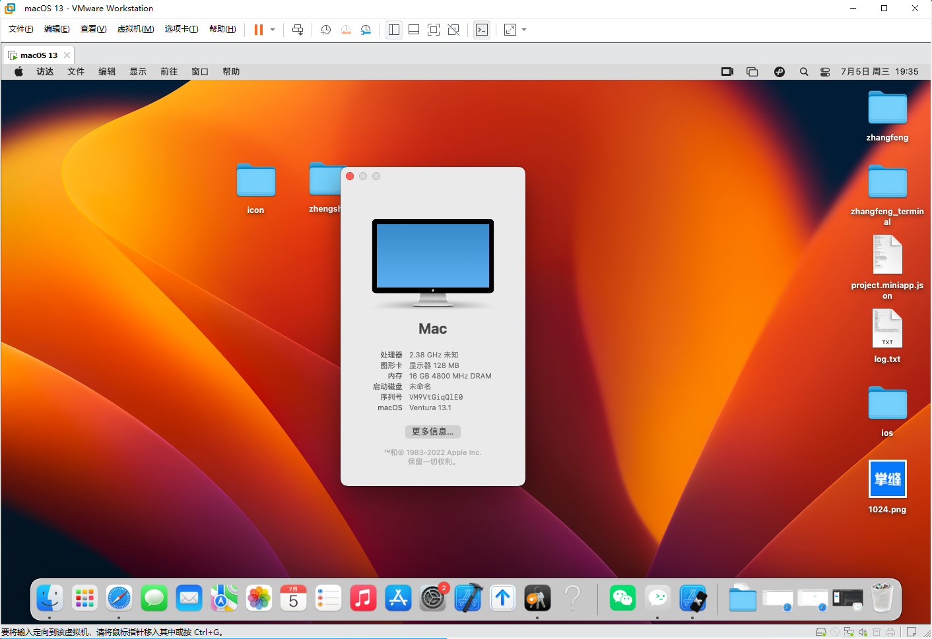Click the date and time 19:35
The height and width of the screenshot is (639, 932).
click(x=880, y=72)
